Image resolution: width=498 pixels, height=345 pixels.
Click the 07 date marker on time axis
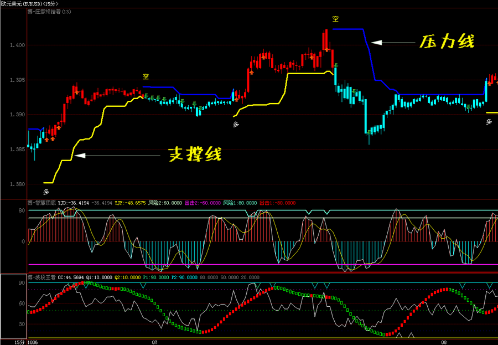(155, 342)
